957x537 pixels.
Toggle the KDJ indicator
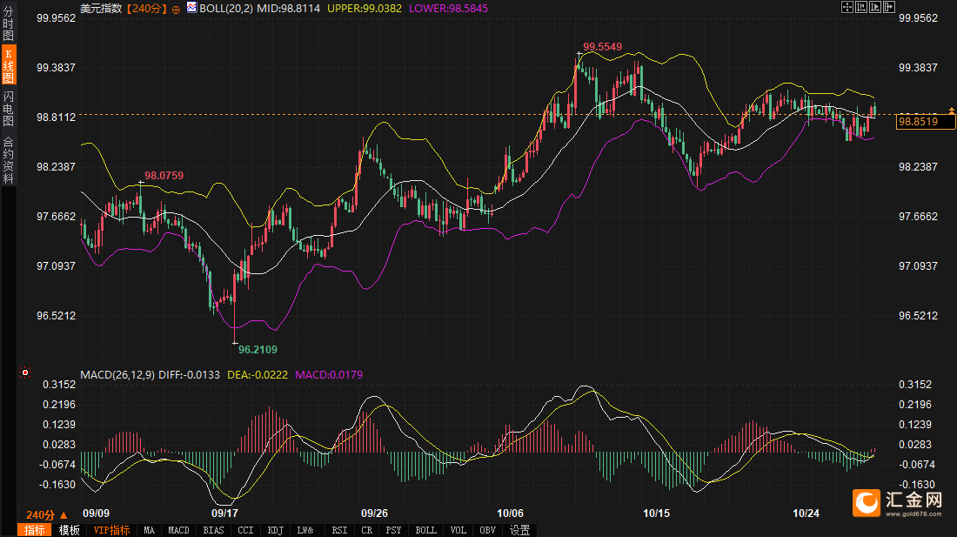[x=275, y=530]
